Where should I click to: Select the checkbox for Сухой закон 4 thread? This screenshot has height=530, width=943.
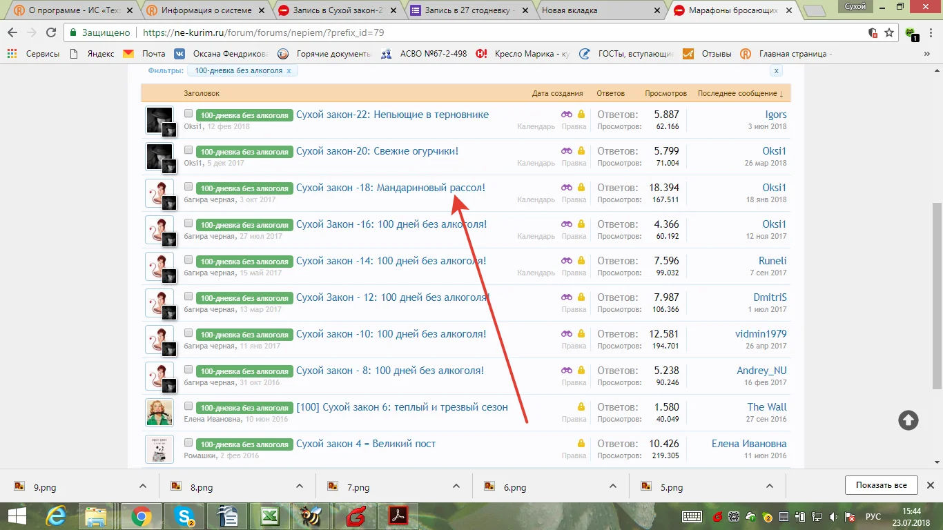pyautogui.click(x=188, y=442)
